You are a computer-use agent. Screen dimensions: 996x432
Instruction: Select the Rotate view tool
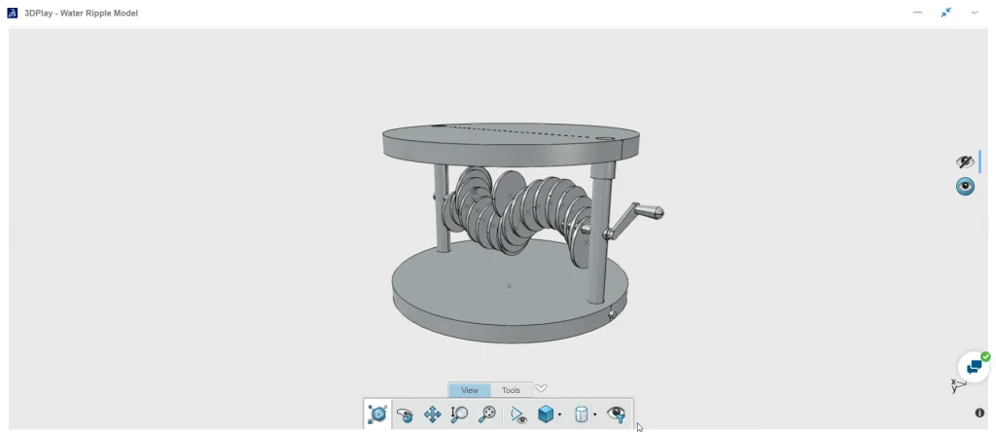point(405,414)
